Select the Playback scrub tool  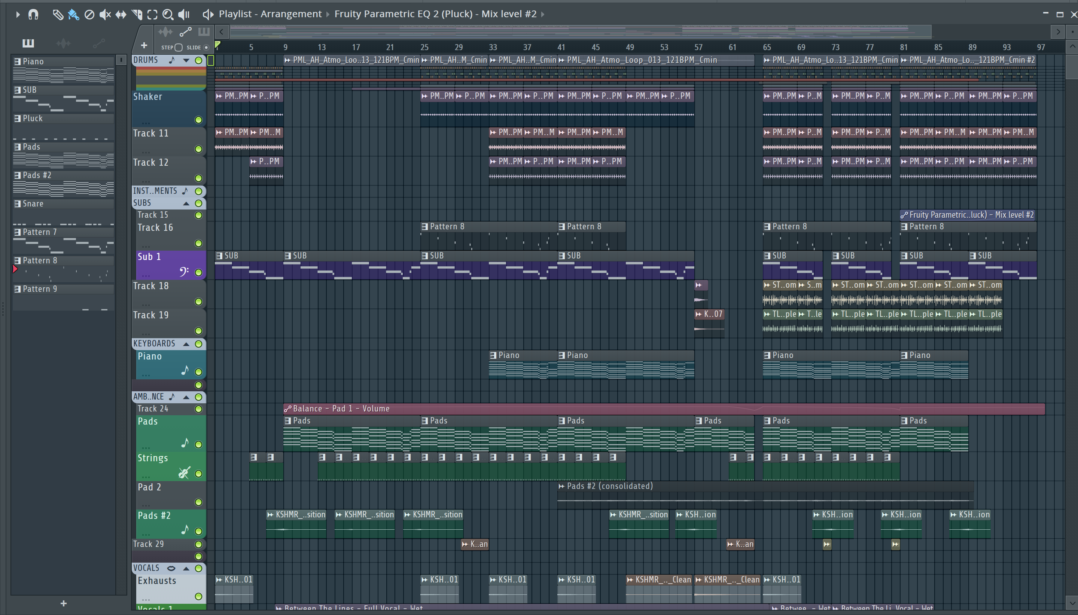184,14
